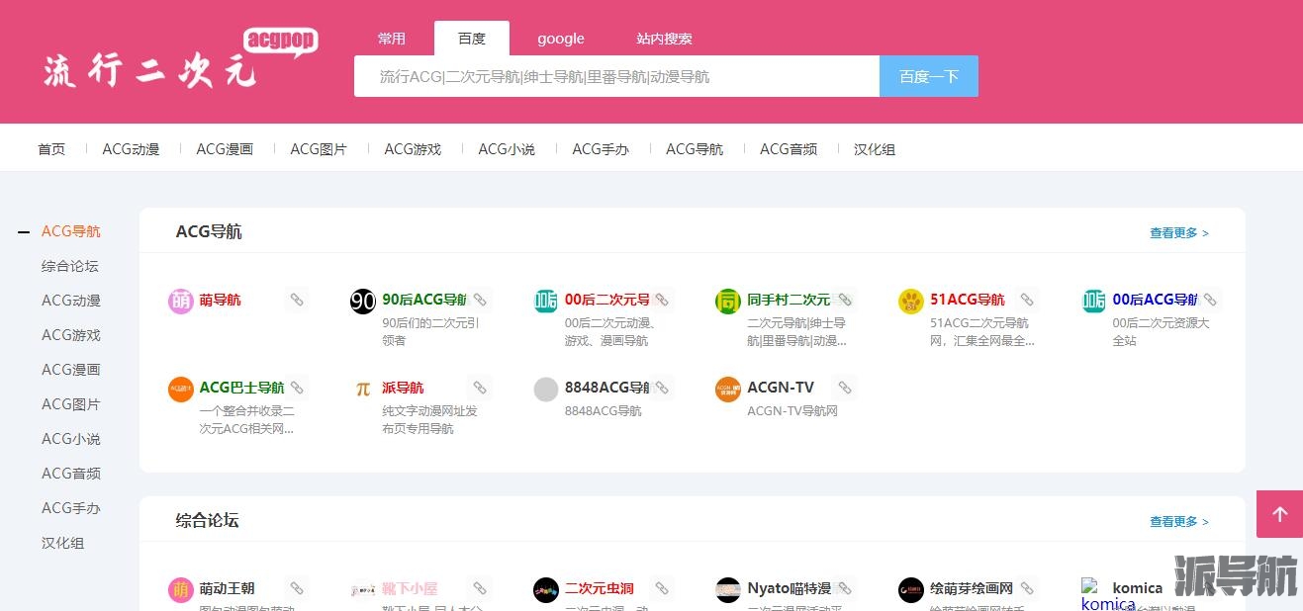Open ACG手办 in the top navigation
1303x611 pixels.
[x=601, y=149]
